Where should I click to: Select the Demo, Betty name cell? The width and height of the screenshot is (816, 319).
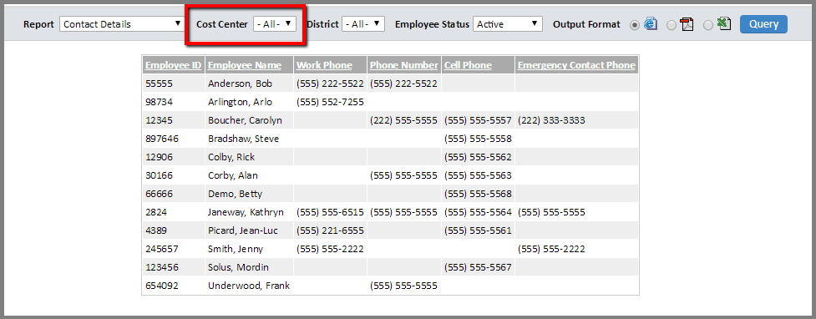pyautogui.click(x=249, y=194)
